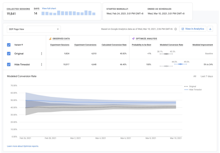The height and width of the screenshot is (153, 220).
Task: Click the Variant sort arrow
Action: tap(23, 45)
